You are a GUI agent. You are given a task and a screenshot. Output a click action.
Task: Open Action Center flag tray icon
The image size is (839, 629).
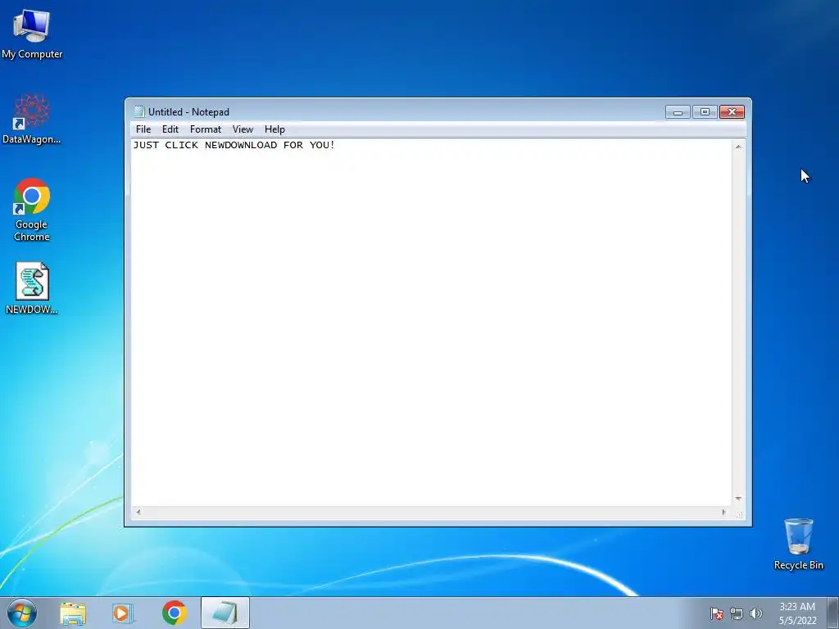point(716,613)
